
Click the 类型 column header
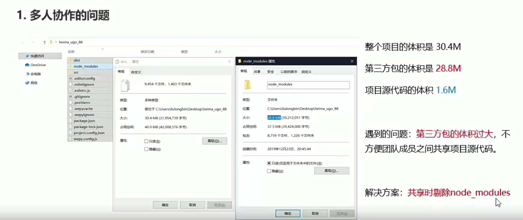184,52
